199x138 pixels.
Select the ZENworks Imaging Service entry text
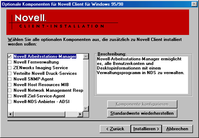[40, 68]
